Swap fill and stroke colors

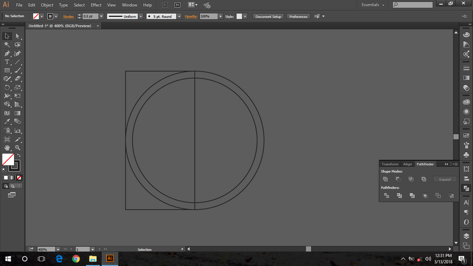click(19, 156)
